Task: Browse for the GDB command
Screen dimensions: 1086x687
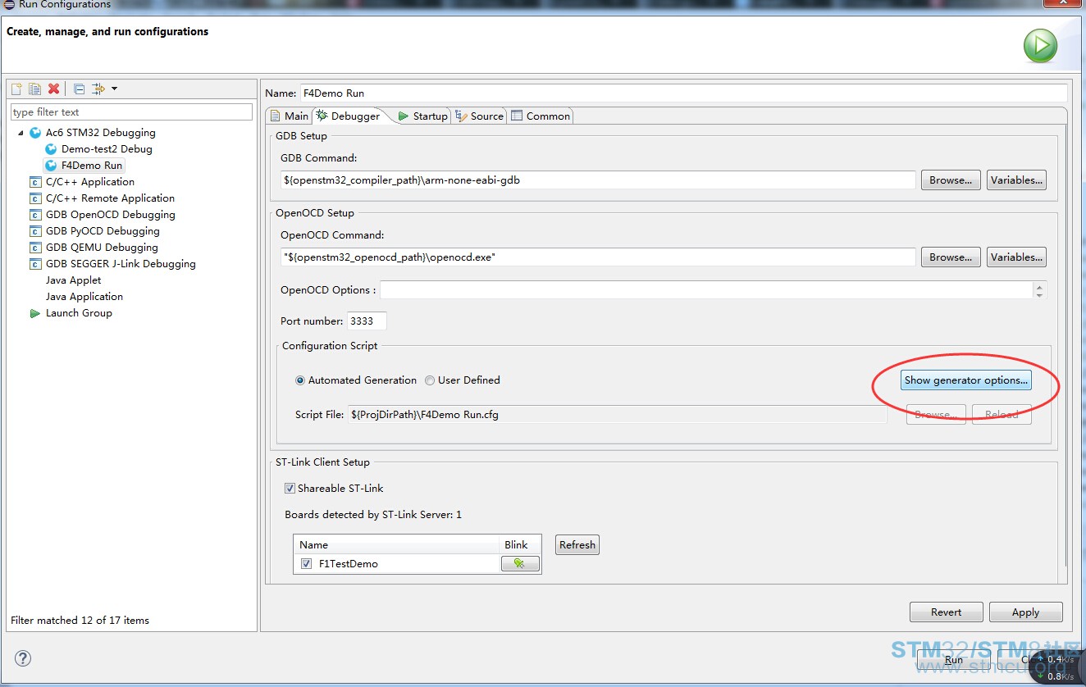Action: click(x=951, y=180)
